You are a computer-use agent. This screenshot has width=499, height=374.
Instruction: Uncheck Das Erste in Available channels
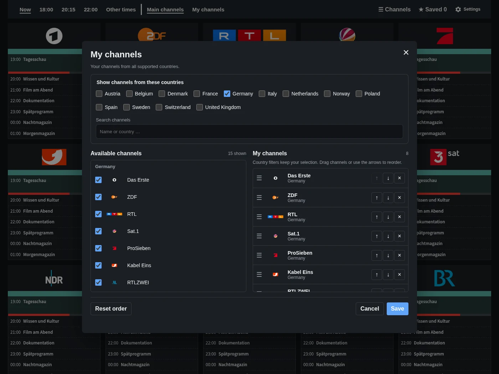98,180
